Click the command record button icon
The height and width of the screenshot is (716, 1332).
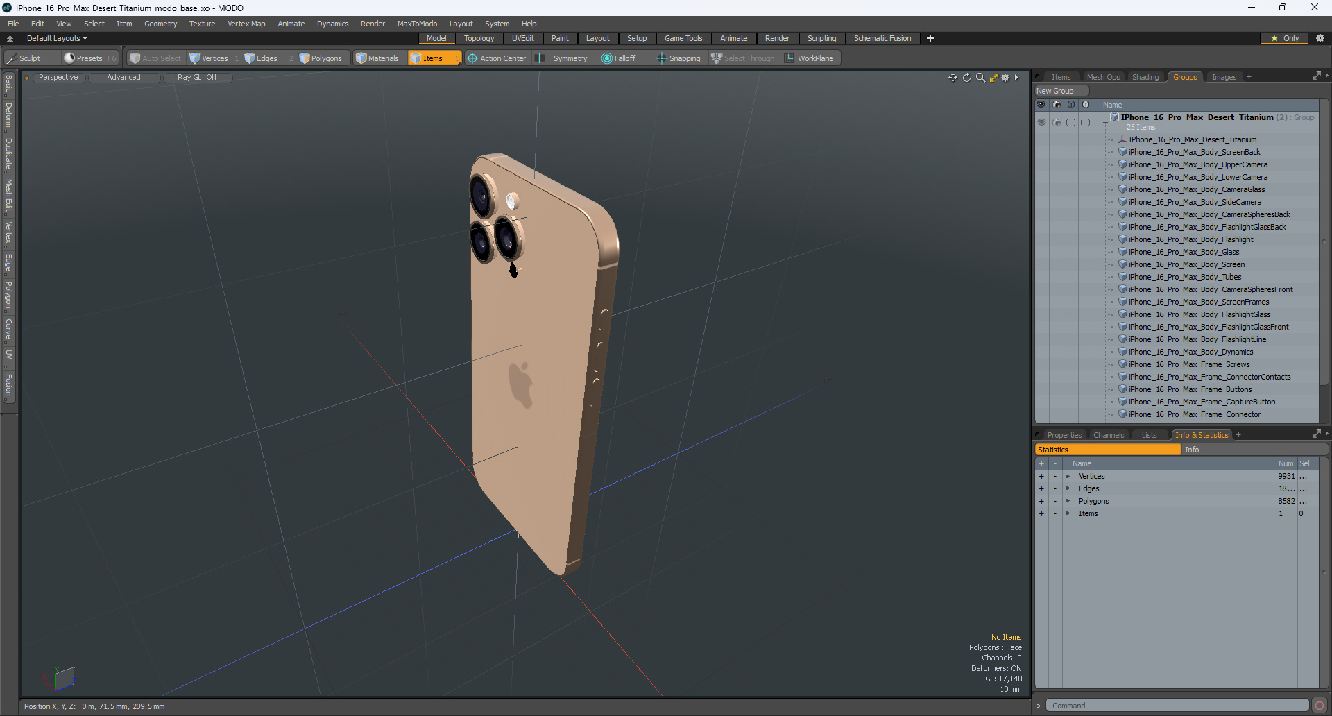pyautogui.click(x=1320, y=706)
